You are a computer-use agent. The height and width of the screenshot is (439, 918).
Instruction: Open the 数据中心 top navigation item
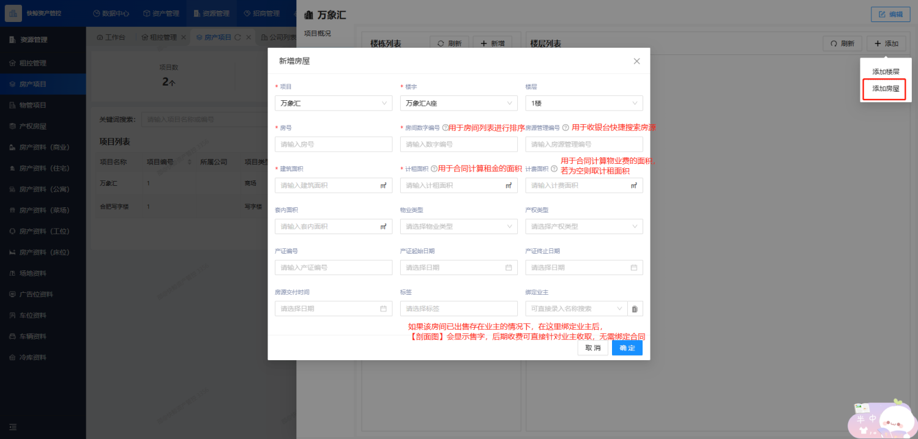coord(111,13)
